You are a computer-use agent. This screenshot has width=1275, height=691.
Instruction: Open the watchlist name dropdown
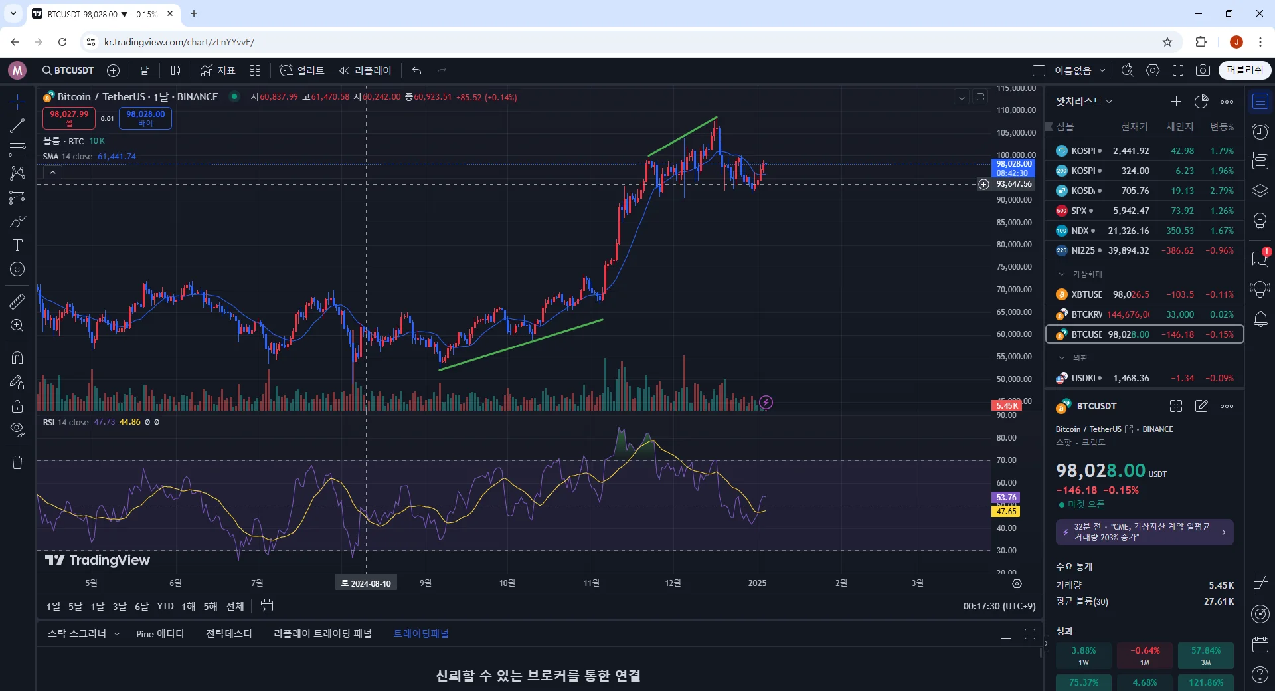click(x=1084, y=101)
